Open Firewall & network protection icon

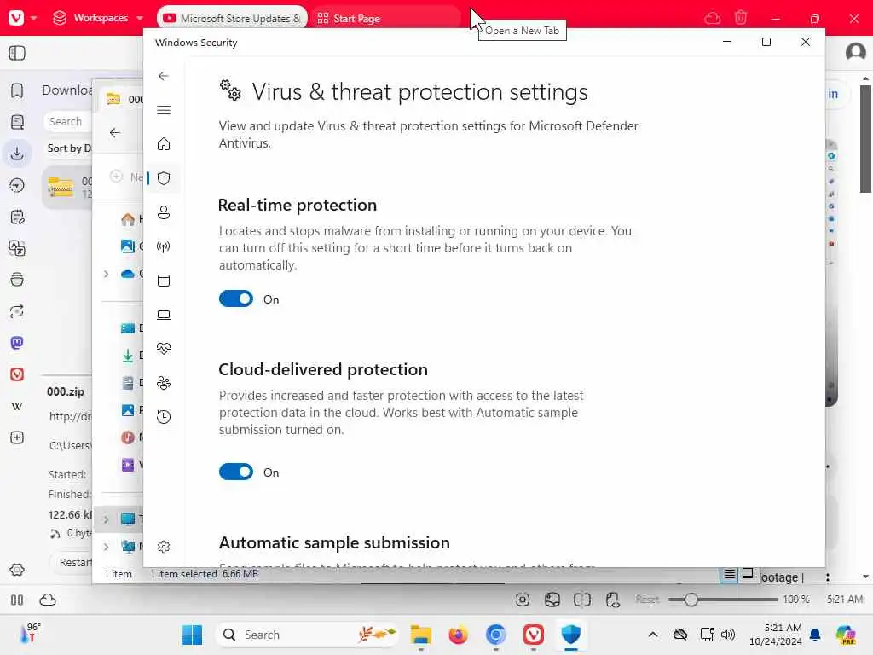(x=164, y=246)
